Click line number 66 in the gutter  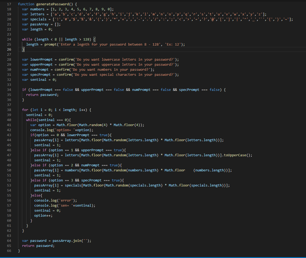9,251
